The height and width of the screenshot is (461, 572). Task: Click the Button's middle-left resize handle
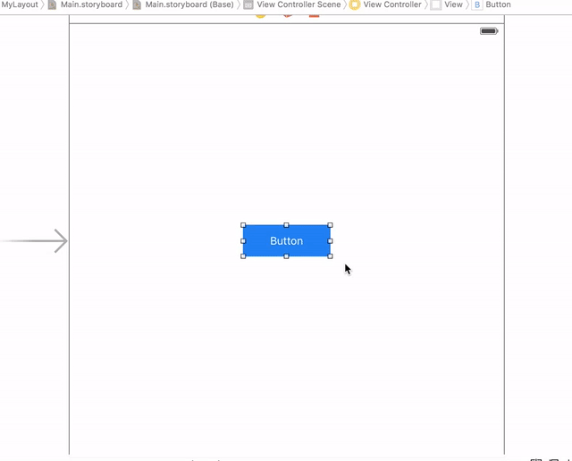click(243, 241)
